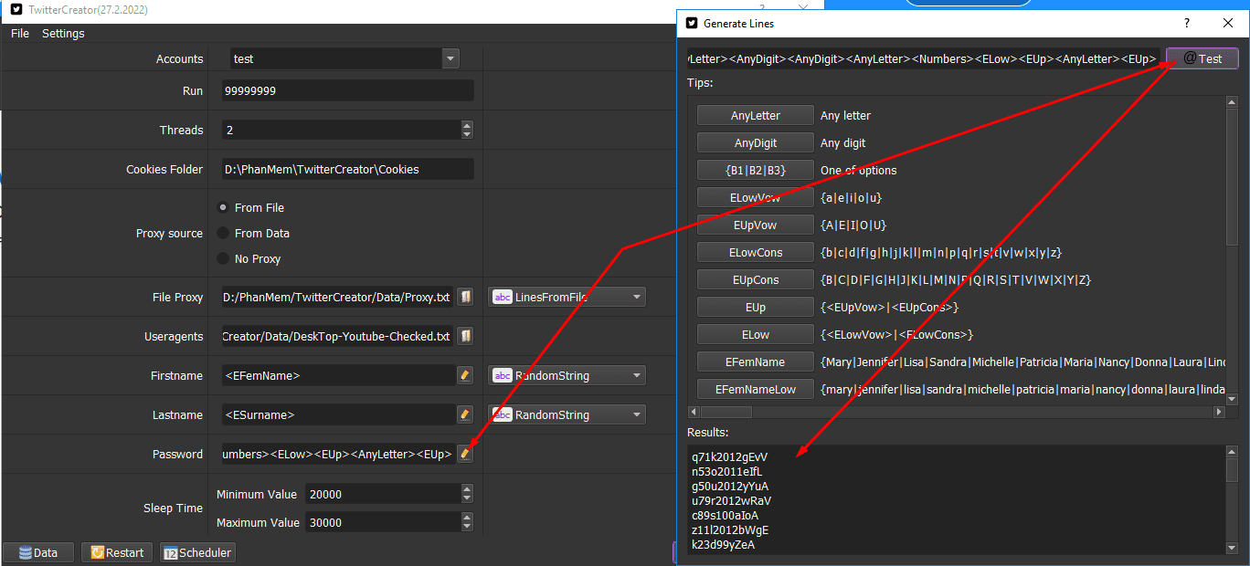Select result line u79r2012wRaV
Screen dimensions: 1250x566
click(x=731, y=501)
